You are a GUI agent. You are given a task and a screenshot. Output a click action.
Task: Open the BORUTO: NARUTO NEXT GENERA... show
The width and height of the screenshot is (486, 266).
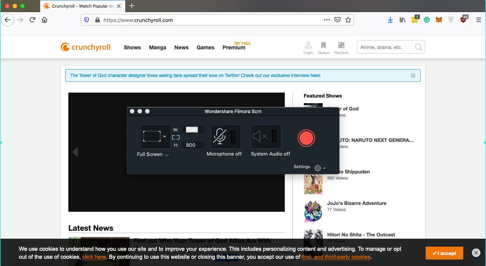coord(376,140)
